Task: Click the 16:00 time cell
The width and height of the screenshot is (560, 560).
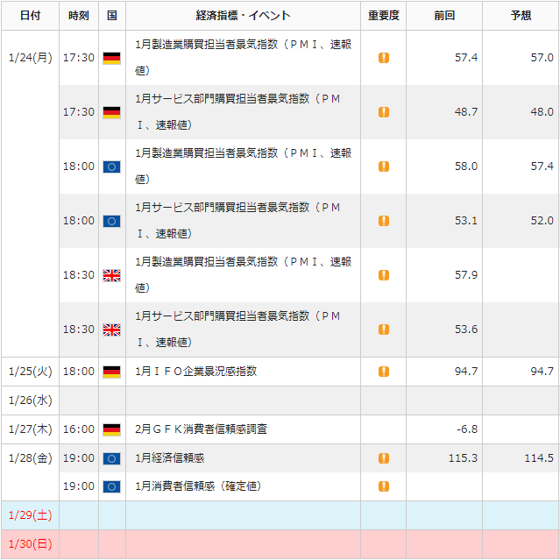Action: (79, 429)
